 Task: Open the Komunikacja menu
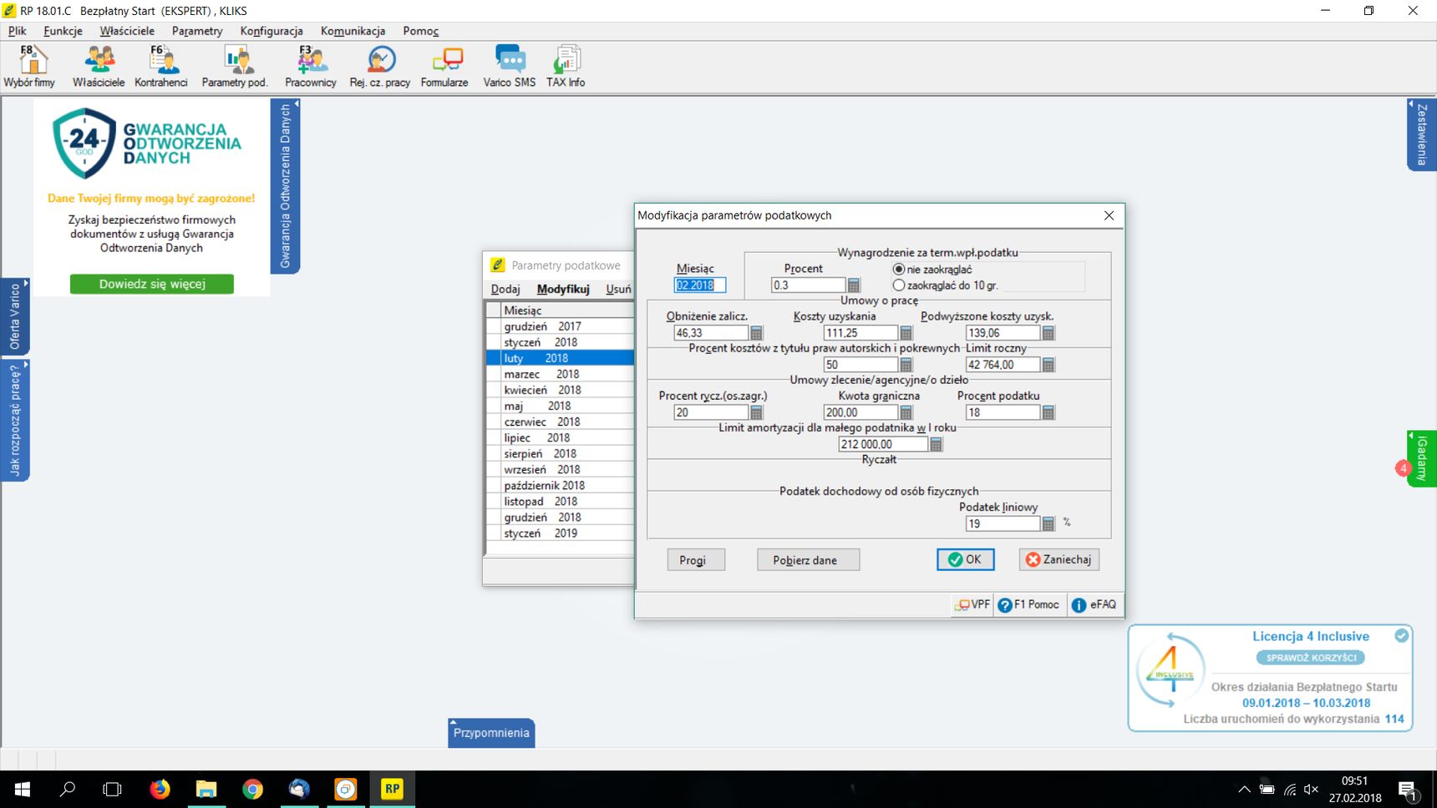click(x=353, y=31)
